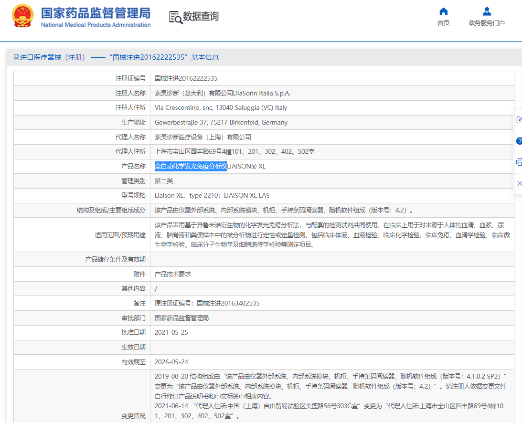This screenshot has width=522, height=423.
Task: Go to 首页 via the house icon
Action: click(443, 11)
